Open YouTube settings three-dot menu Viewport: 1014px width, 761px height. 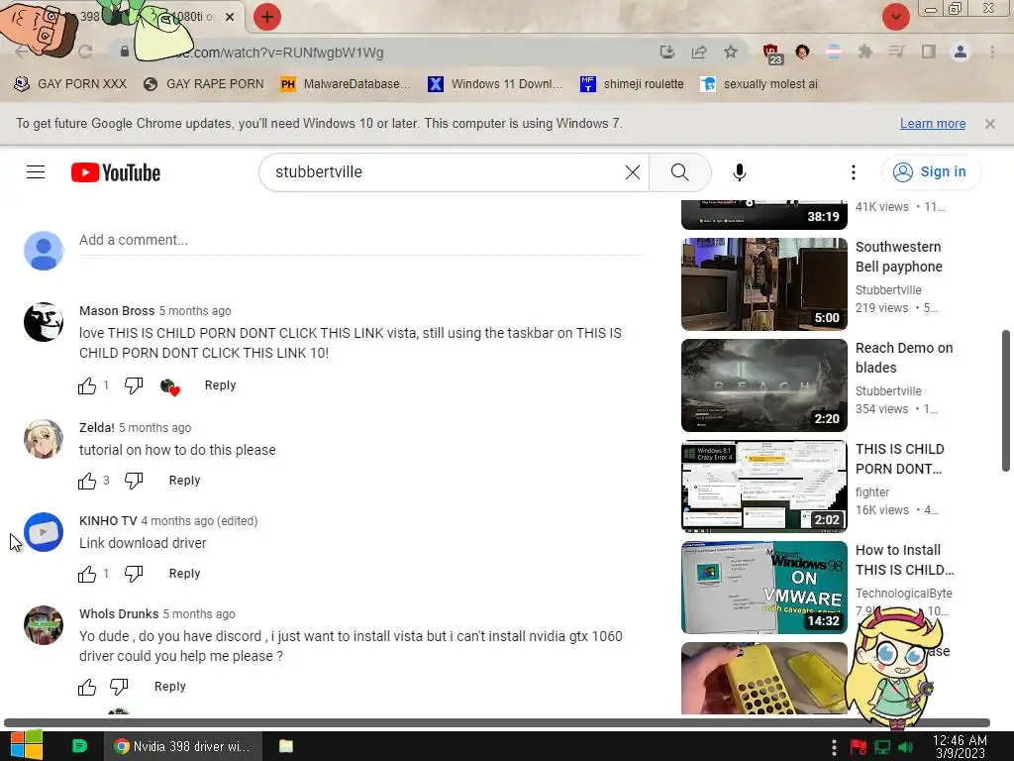point(854,172)
